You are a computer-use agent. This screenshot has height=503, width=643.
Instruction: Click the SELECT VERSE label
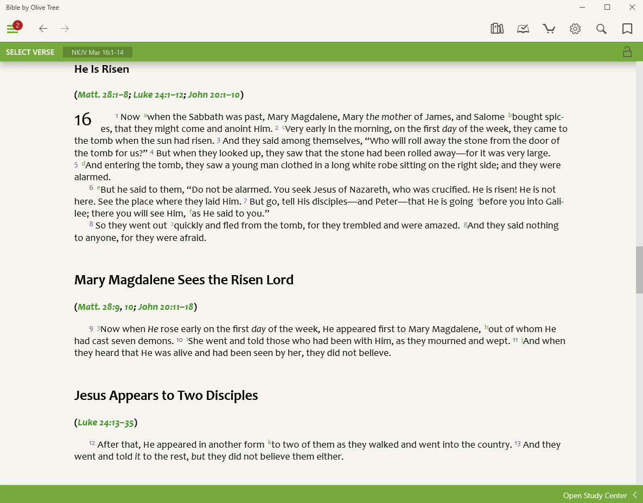coord(30,52)
